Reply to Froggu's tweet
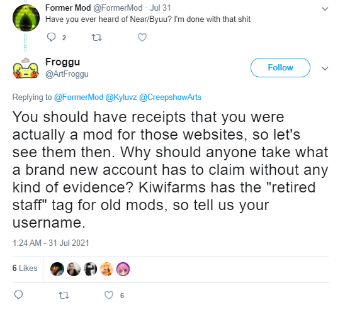The height and width of the screenshot is (310, 345). 18,295
